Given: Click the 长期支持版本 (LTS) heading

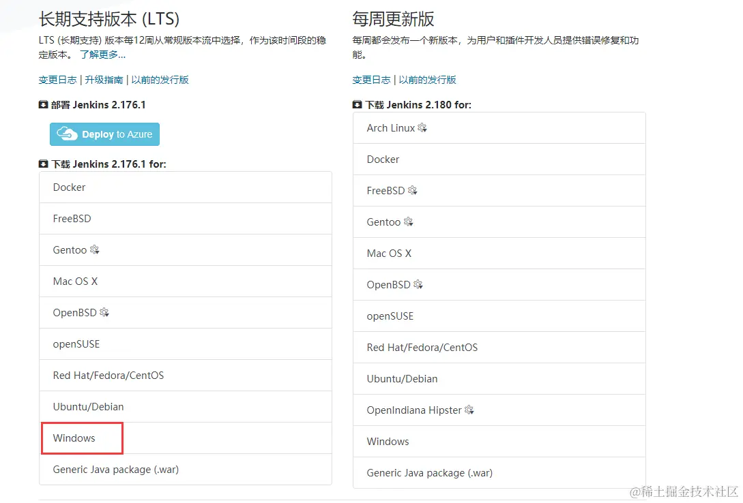Looking at the screenshot, I should click(x=109, y=19).
